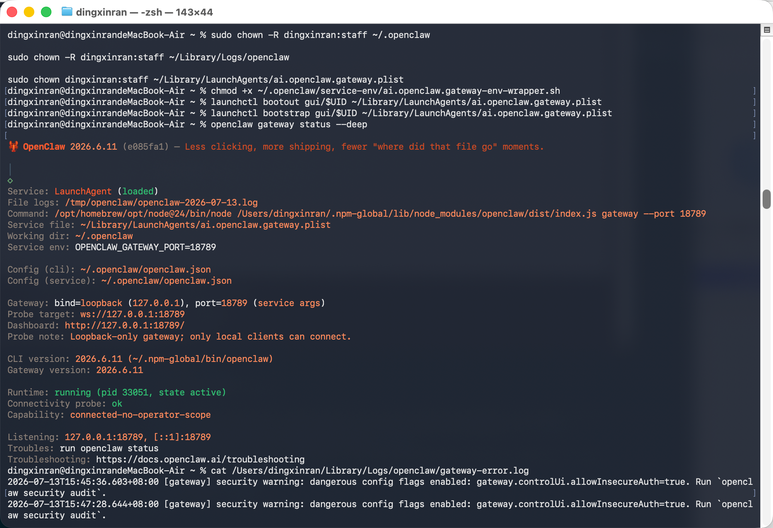Click the Connectivity probe 'ok' value
Image resolution: width=773 pixels, height=528 pixels.
117,404
